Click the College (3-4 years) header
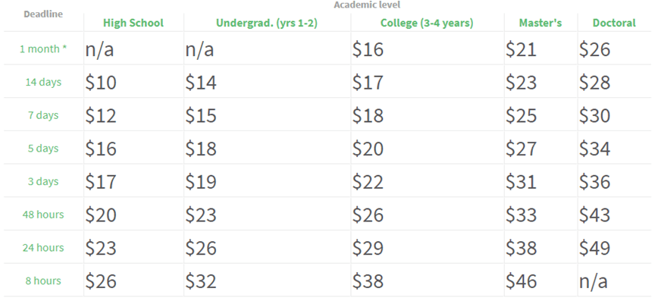This screenshot has width=658, height=301. pos(427,23)
